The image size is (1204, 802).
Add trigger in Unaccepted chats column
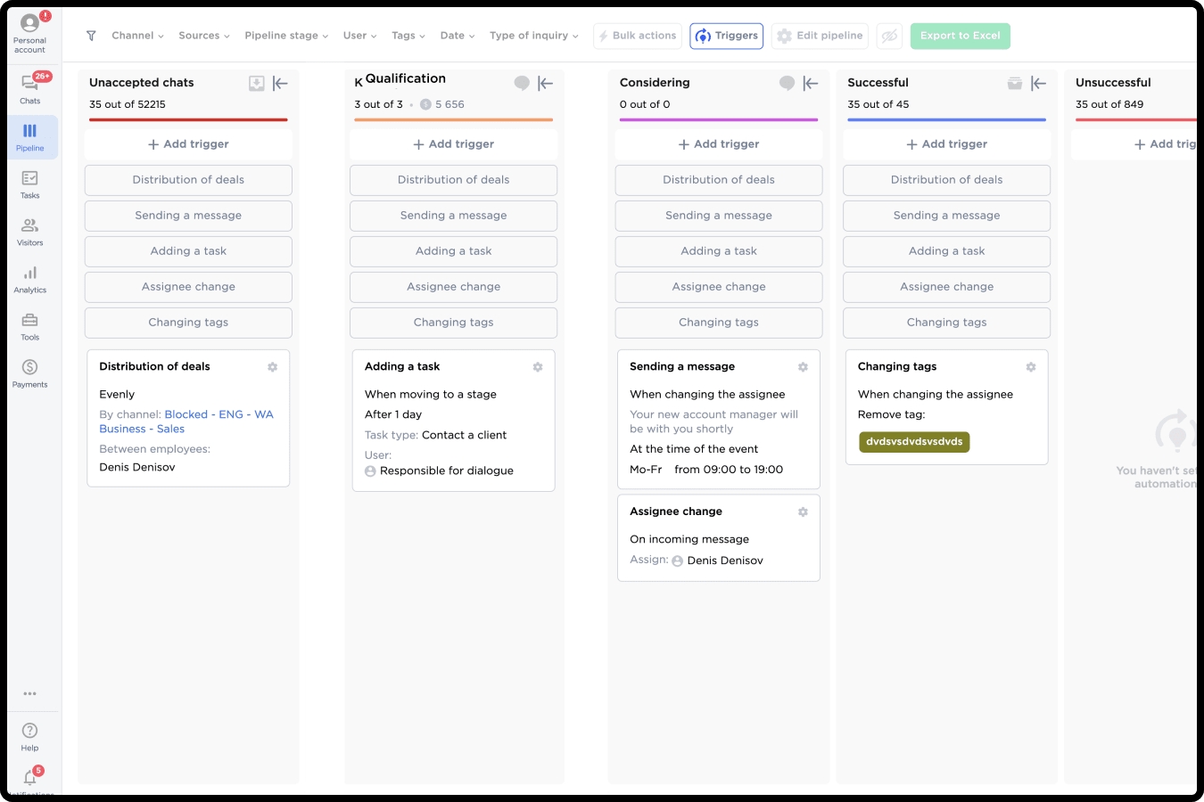click(x=188, y=144)
